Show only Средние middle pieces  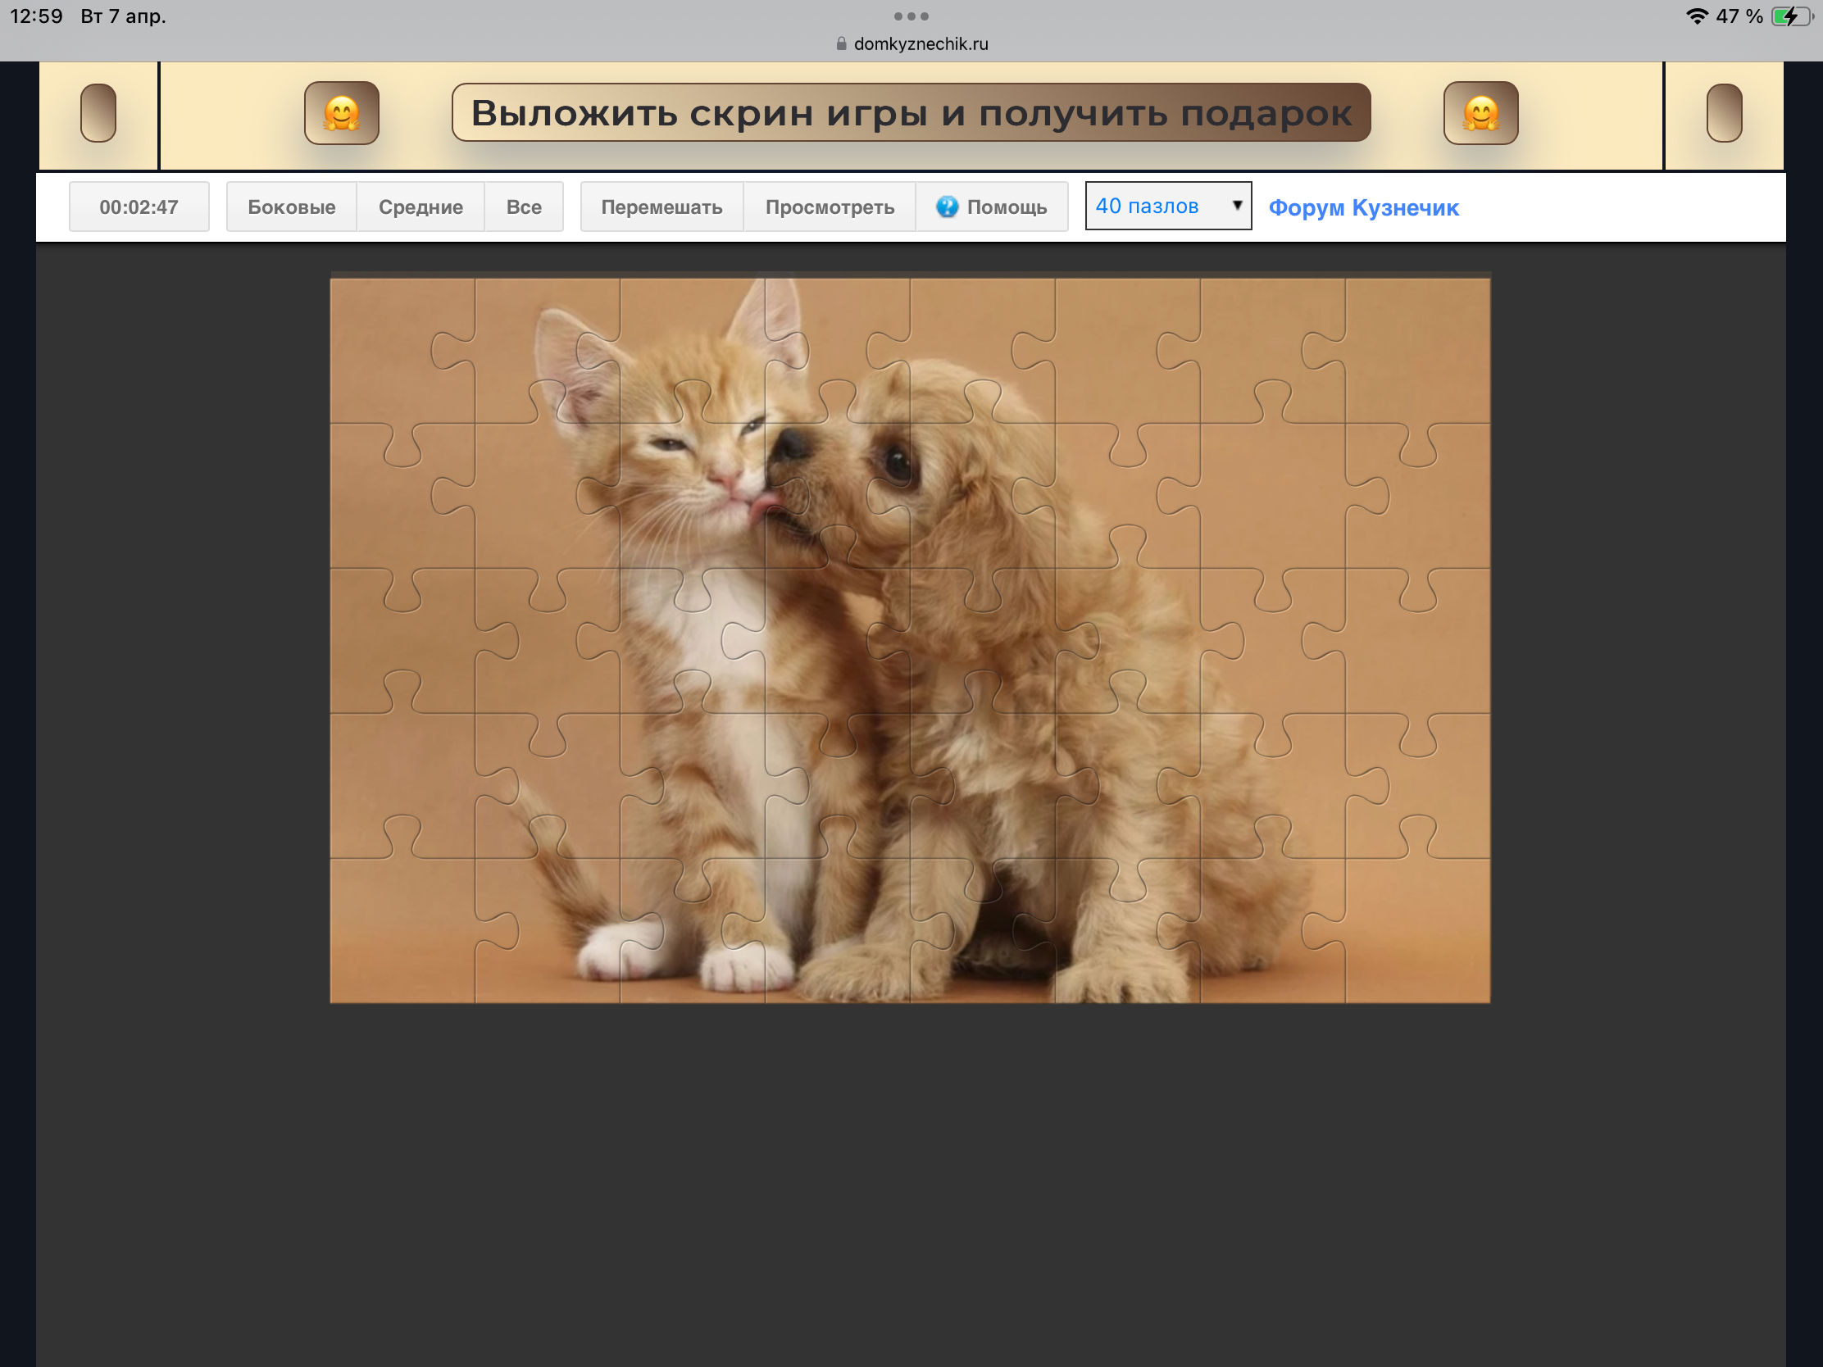click(x=421, y=207)
